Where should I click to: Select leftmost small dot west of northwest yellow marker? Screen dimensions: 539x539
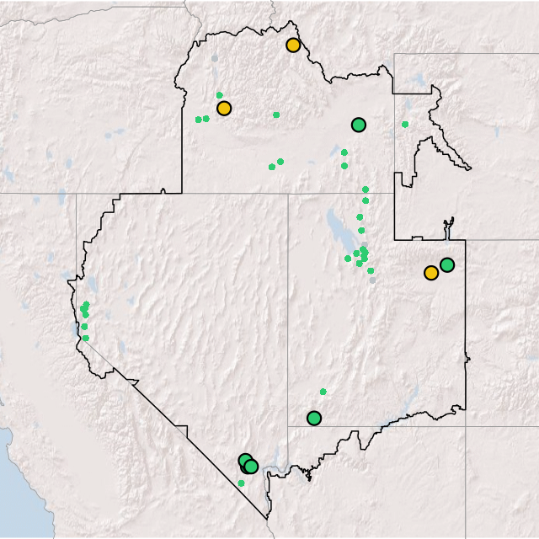click(x=199, y=120)
